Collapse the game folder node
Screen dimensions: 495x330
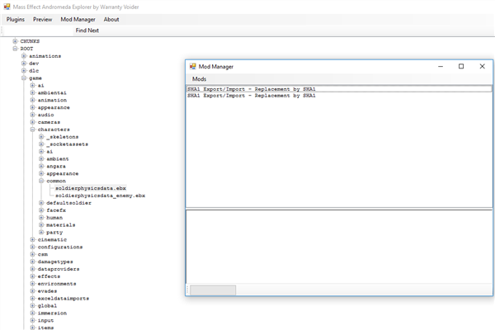pos(24,78)
